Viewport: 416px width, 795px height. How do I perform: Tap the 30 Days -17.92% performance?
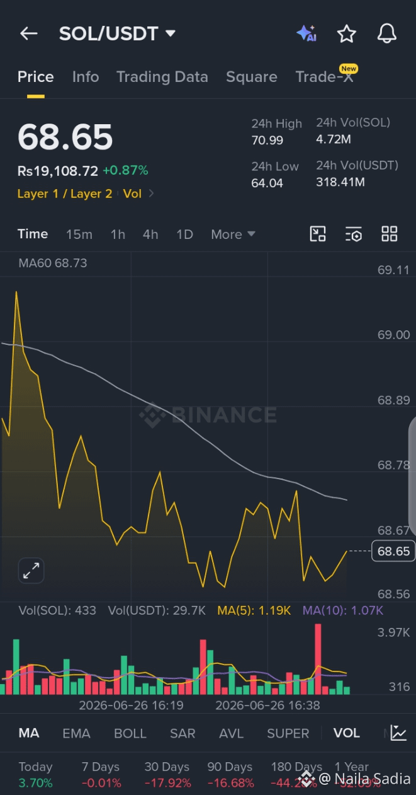point(167,775)
